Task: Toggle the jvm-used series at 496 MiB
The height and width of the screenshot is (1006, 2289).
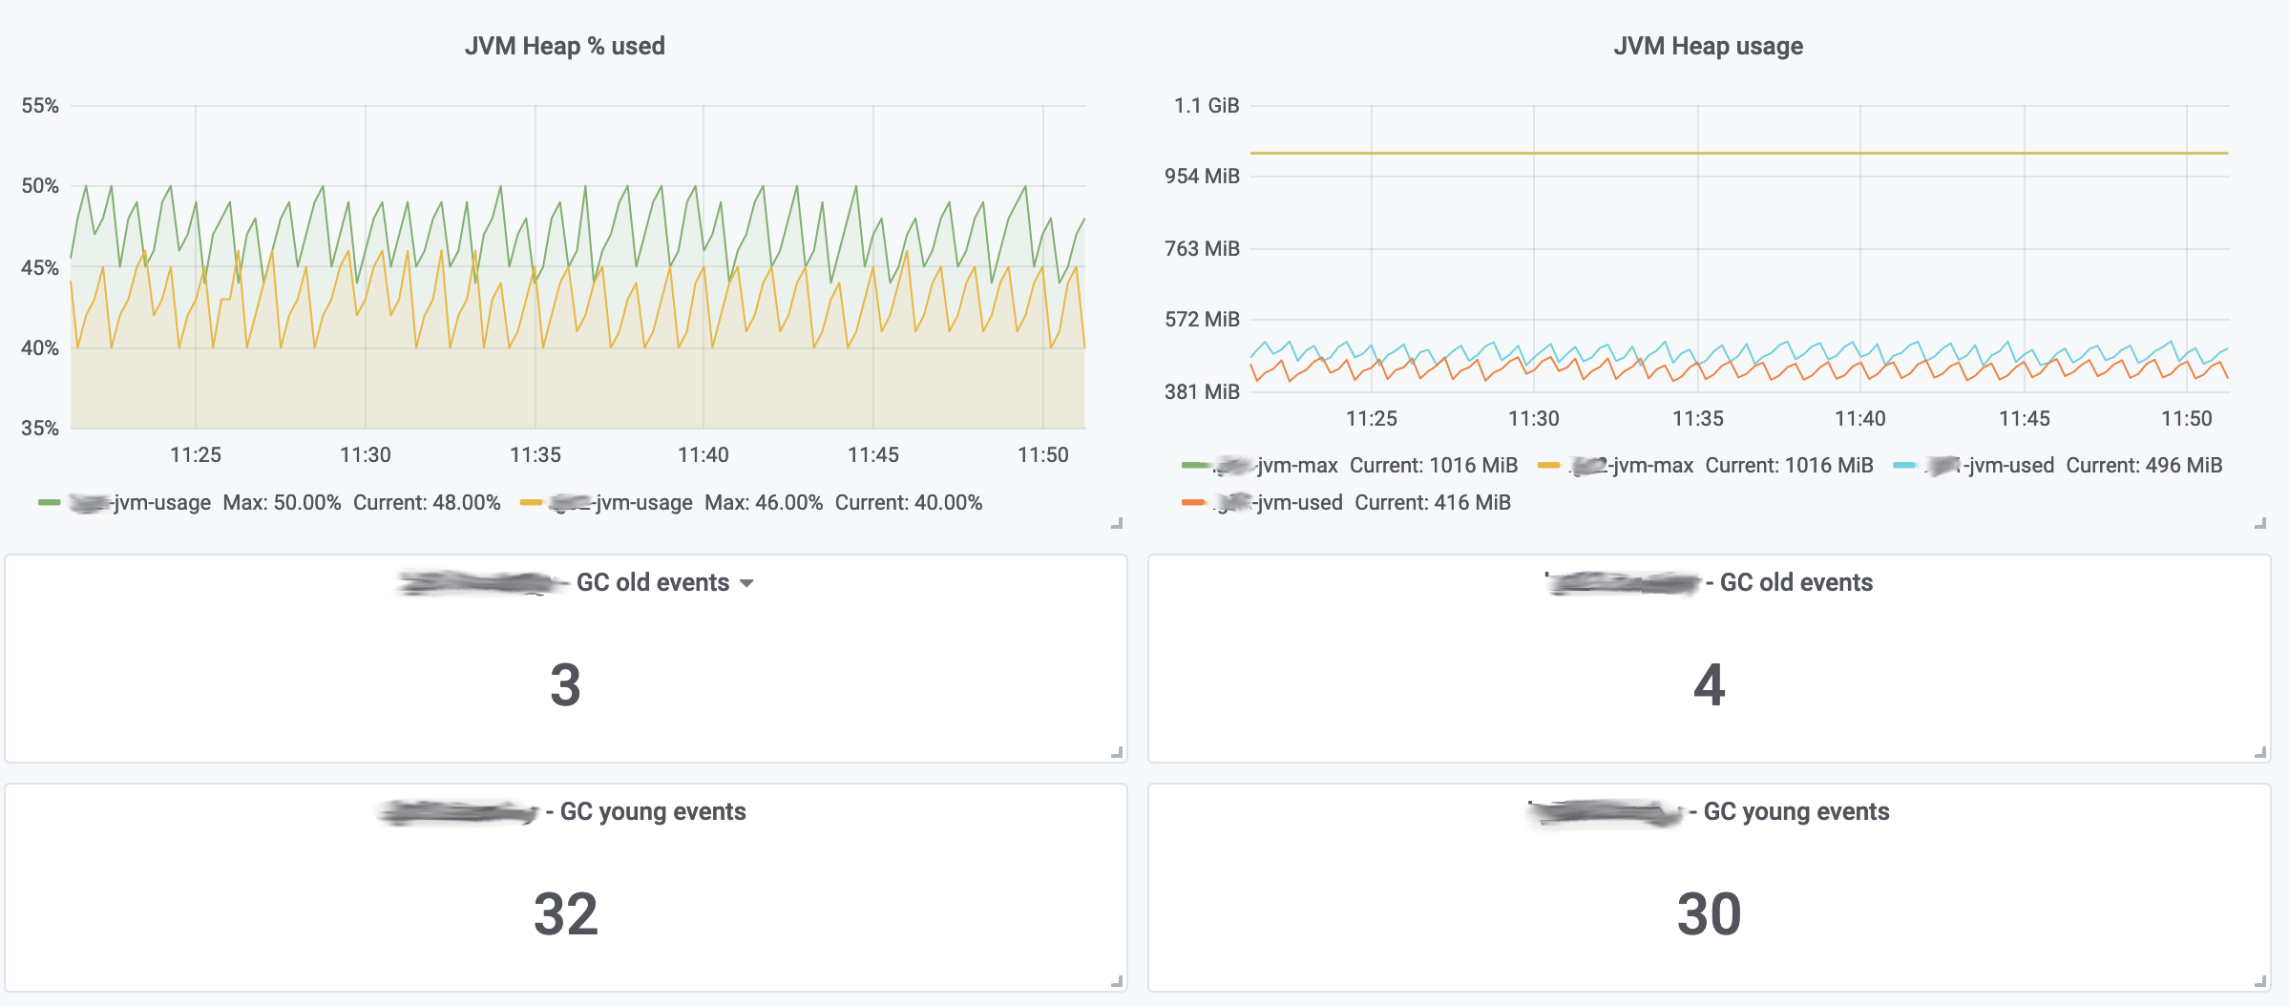Action: coord(1989,465)
